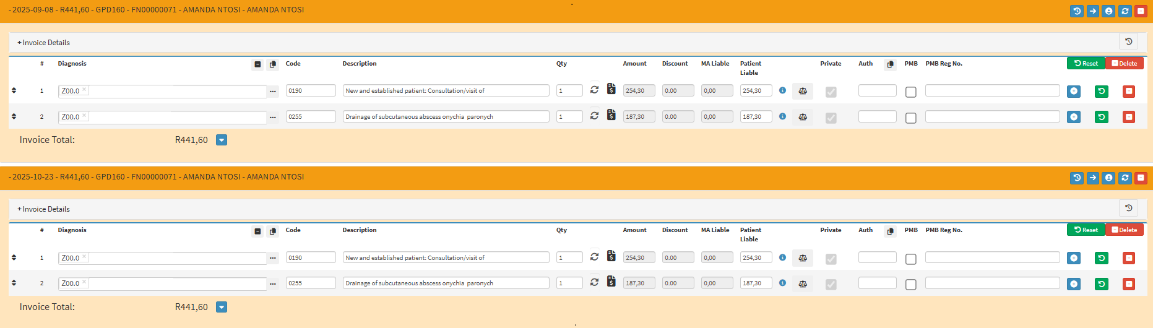
Task: Click balance scale icon for code 0190 first invoice
Action: pos(803,91)
